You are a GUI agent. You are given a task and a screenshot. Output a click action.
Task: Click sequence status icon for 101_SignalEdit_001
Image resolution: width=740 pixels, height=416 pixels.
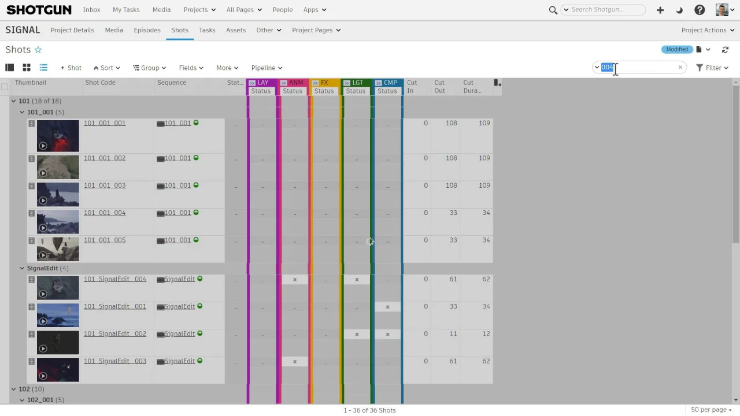click(x=200, y=306)
